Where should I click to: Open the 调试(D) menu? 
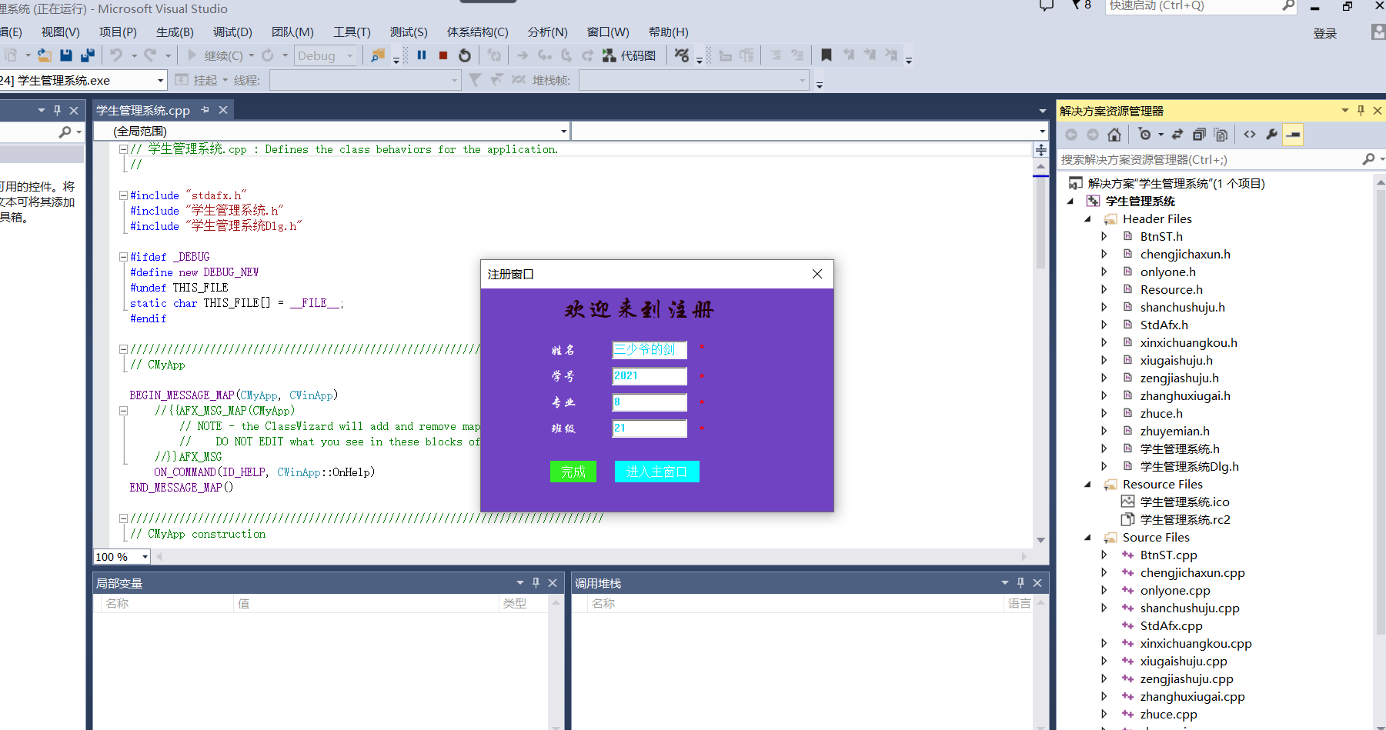[x=232, y=32]
